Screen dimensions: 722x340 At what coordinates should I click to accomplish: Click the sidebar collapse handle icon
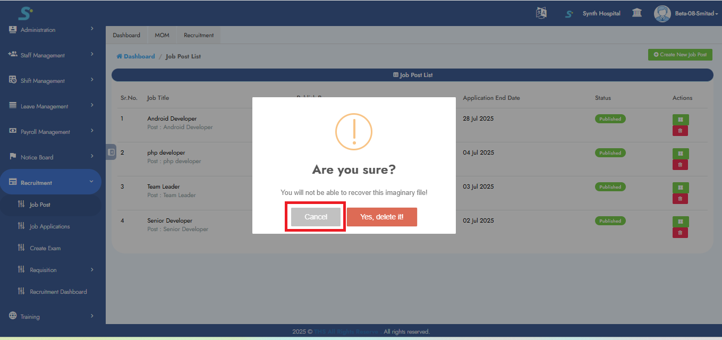[111, 152]
